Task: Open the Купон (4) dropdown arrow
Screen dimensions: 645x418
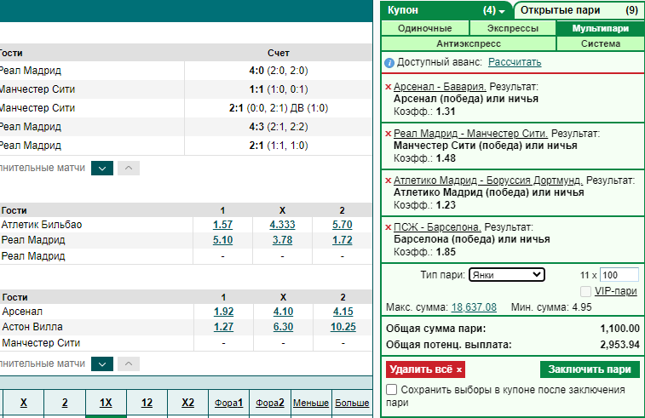Action: click(x=502, y=12)
